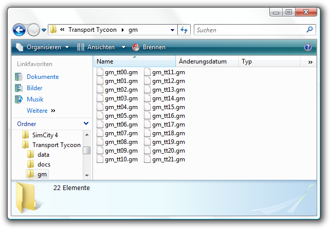
Task: Click the Dokumente folder icon
Action: pyautogui.click(x=19, y=77)
